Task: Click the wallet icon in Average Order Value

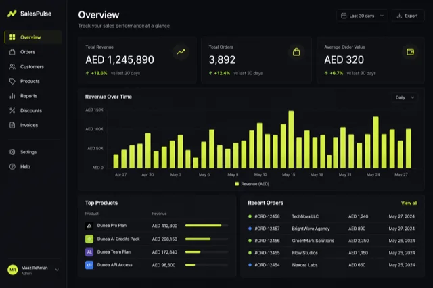Action: pyautogui.click(x=411, y=52)
